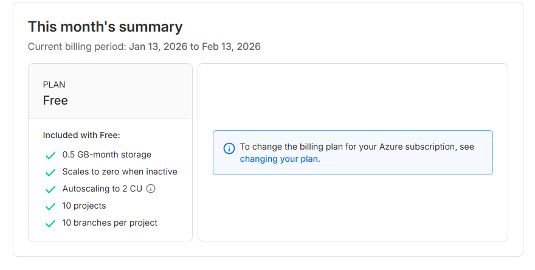Click the Free plan name
535x270 pixels.
(55, 100)
